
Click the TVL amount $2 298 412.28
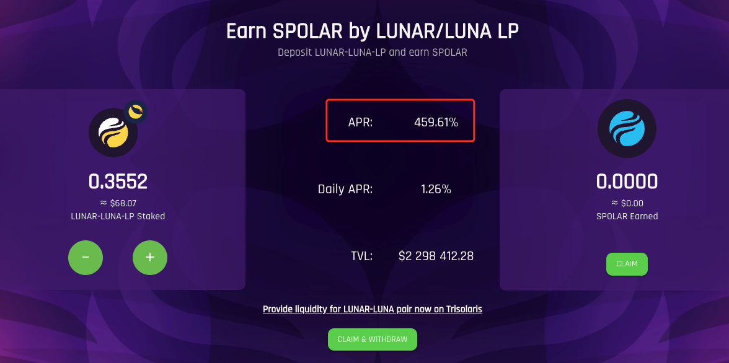pyautogui.click(x=436, y=255)
